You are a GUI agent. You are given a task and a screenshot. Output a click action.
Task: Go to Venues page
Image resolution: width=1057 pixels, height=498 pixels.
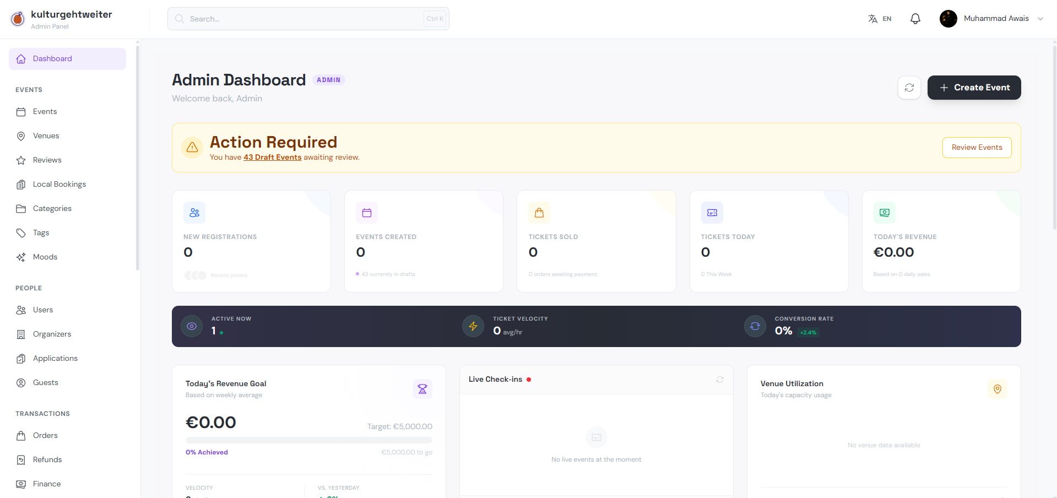[x=67, y=136]
